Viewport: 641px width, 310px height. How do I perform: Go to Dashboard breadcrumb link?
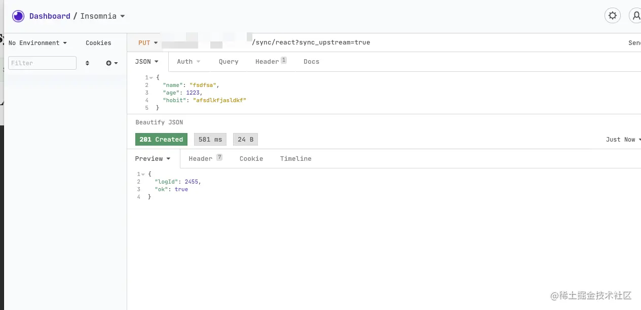pyautogui.click(x=50, y=16)
